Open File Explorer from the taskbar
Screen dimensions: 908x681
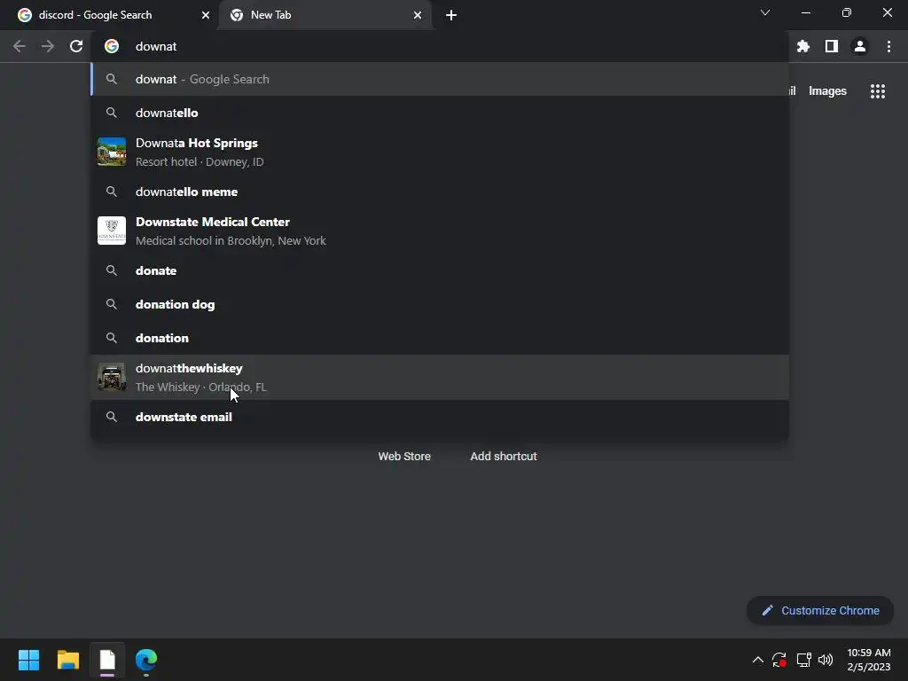coord(67,660)
